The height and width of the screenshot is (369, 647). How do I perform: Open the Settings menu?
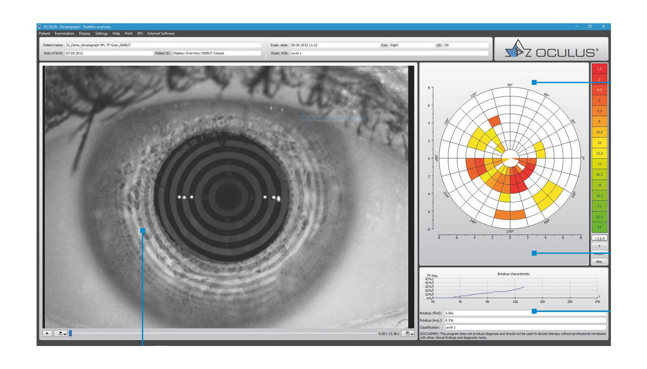pyautogui.click(x=101, y=34)
